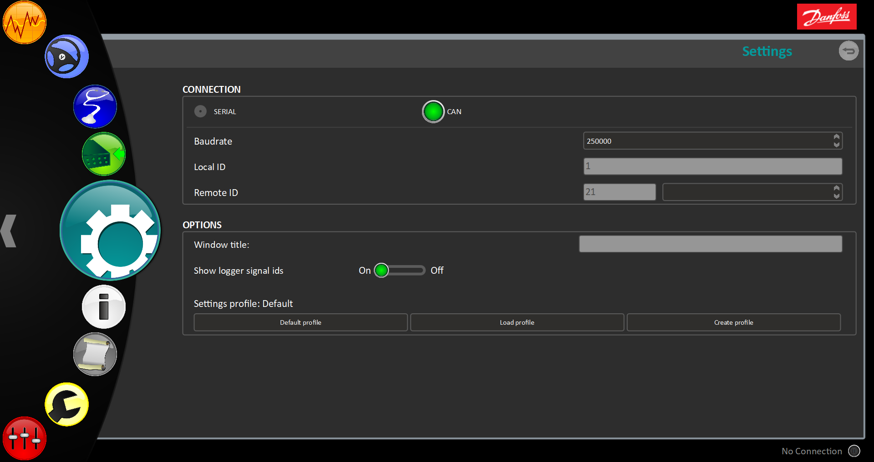Click the Settings page title
Viewport: 874px width, 462px height.
click(767, 51)
